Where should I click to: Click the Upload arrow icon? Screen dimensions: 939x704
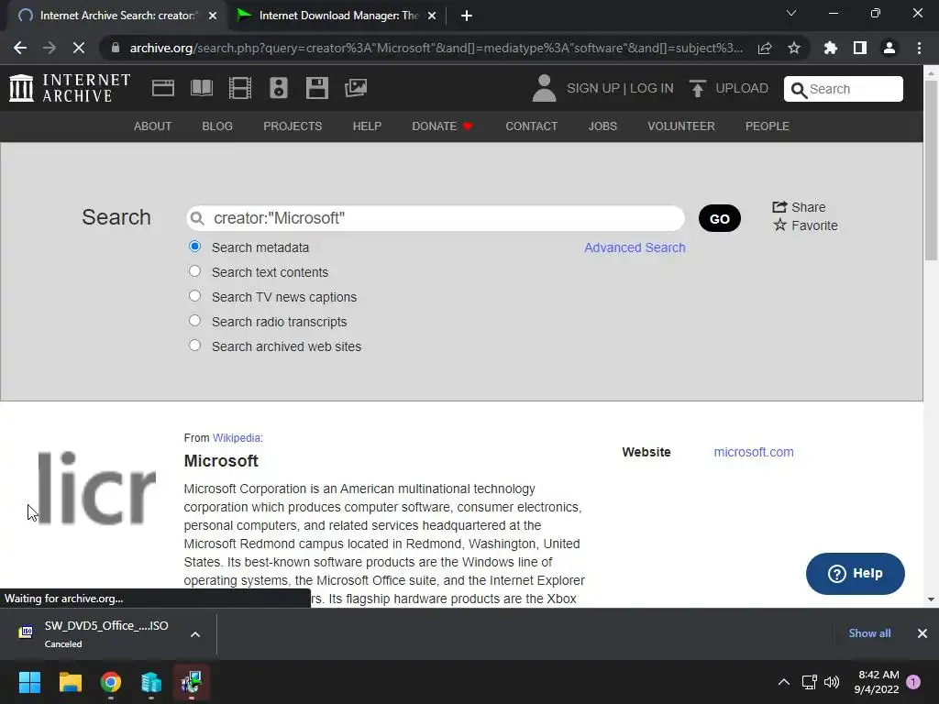coord(697,89)
